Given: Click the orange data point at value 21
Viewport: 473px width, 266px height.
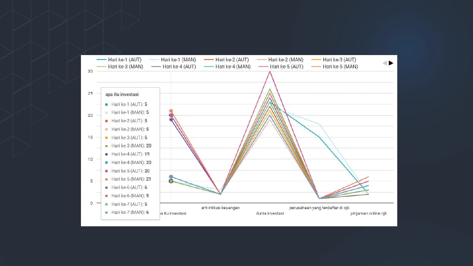Looking at the screenshot, I should pos(171,111).
